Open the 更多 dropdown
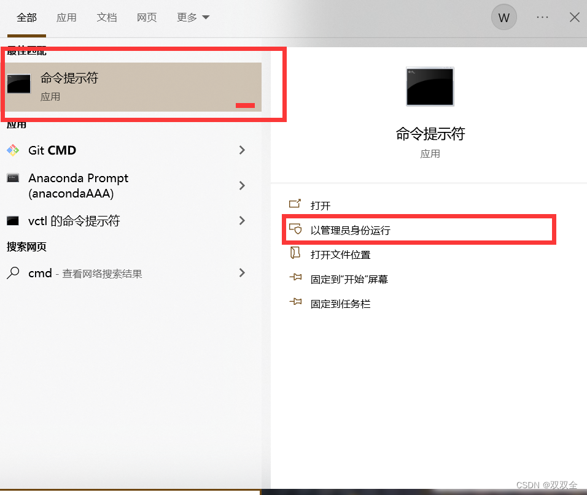 [193, 18]
